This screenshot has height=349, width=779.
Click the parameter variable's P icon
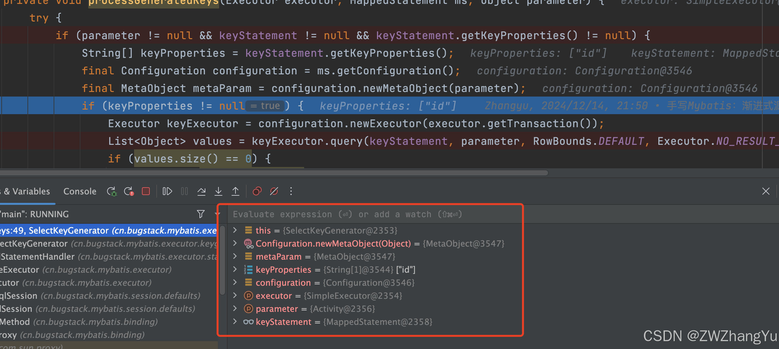pos(249,309)
